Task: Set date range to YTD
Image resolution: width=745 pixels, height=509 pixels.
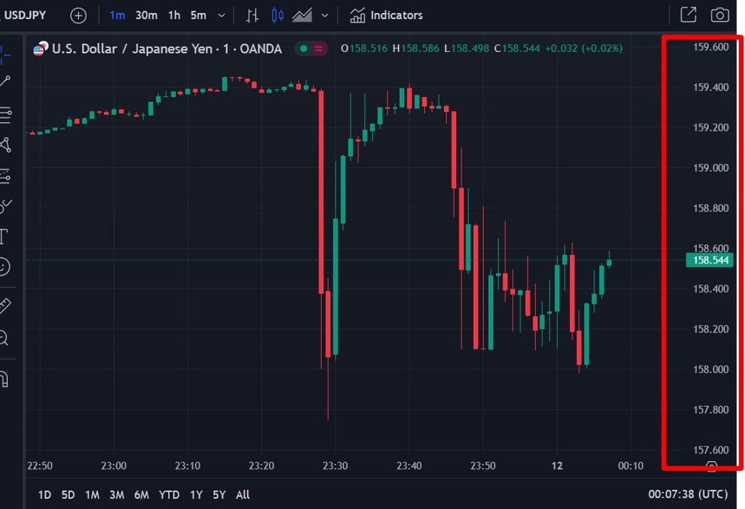Action: [x=170, y=495]
